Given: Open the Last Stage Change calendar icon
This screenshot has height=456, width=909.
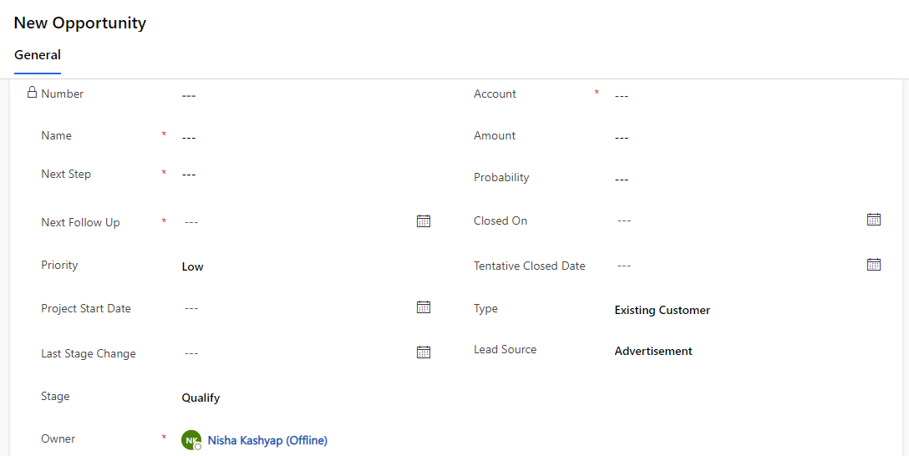Looking at the screenshot, I should [x=424, y=352].
